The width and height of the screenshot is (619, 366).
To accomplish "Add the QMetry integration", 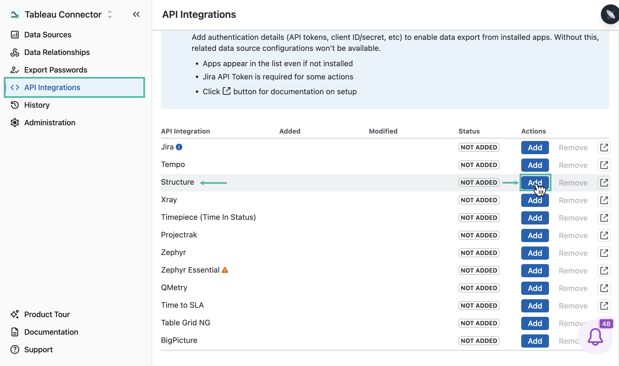I will pyautogui.click(x=535, y=288).
